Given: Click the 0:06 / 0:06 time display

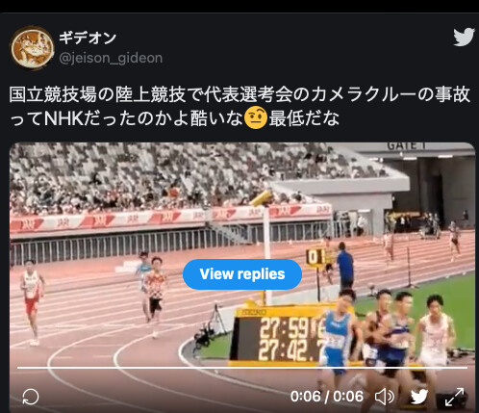Looking at the screenshot, I should [327, 397].
